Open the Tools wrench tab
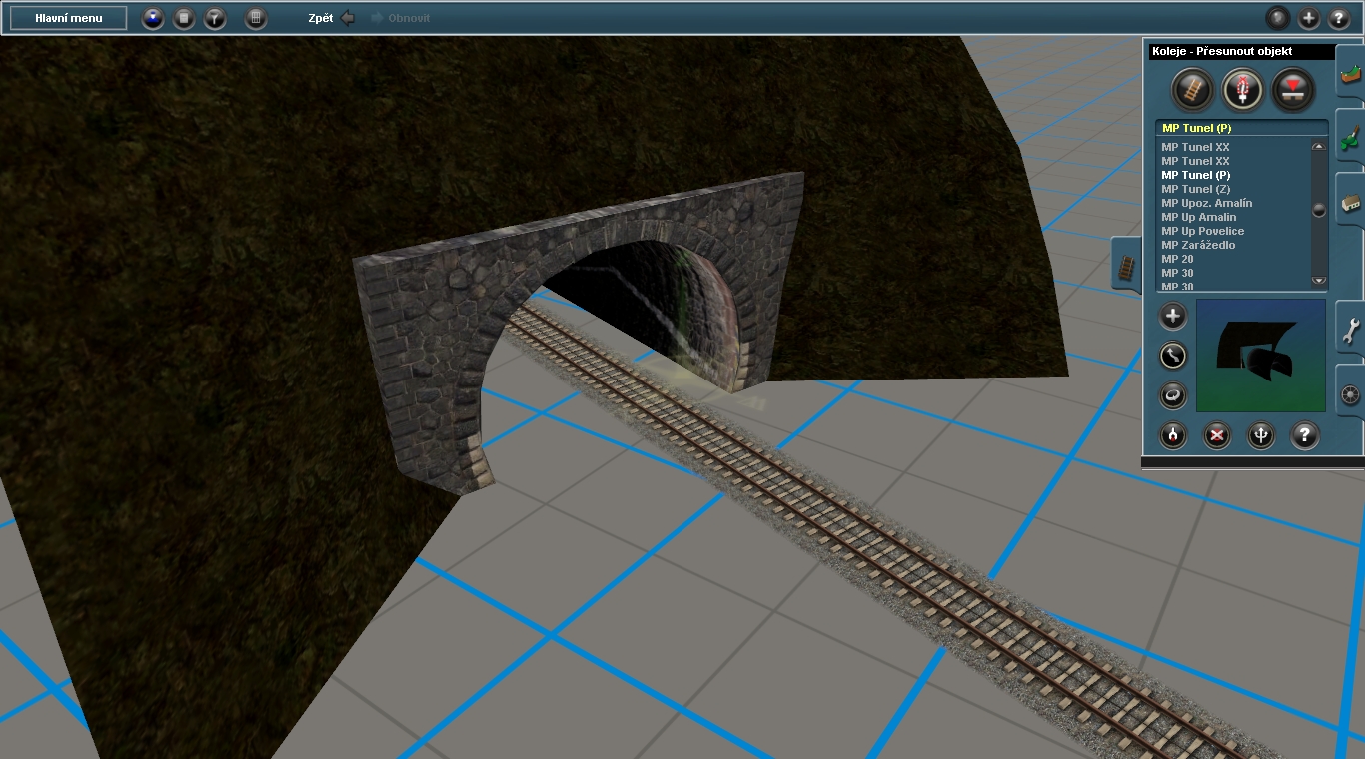This screenshot has height=759, width=1365. 1351,328
